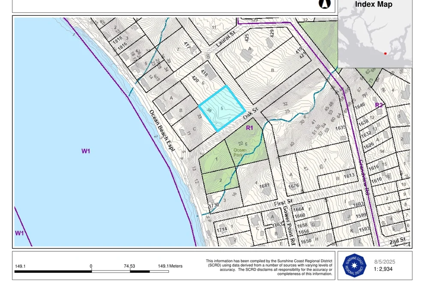This screenshot has width=434, height=286.
Task: Click address label '425'
Action: (247, 38)
